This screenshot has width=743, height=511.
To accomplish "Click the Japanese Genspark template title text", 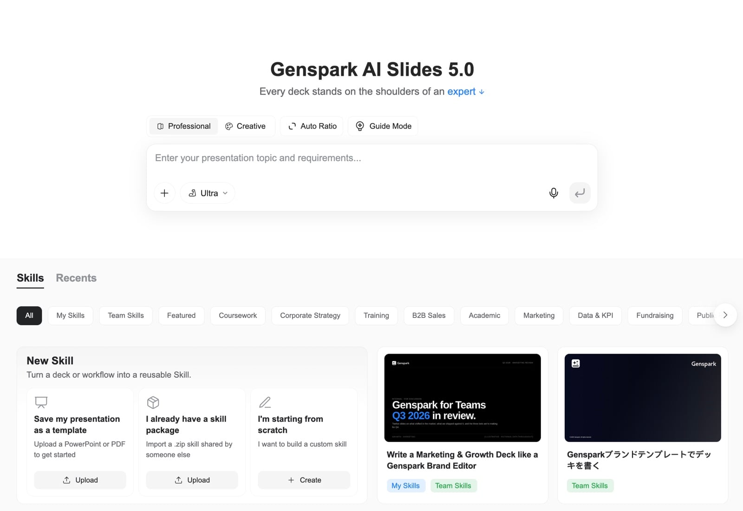I will [639, 460].
